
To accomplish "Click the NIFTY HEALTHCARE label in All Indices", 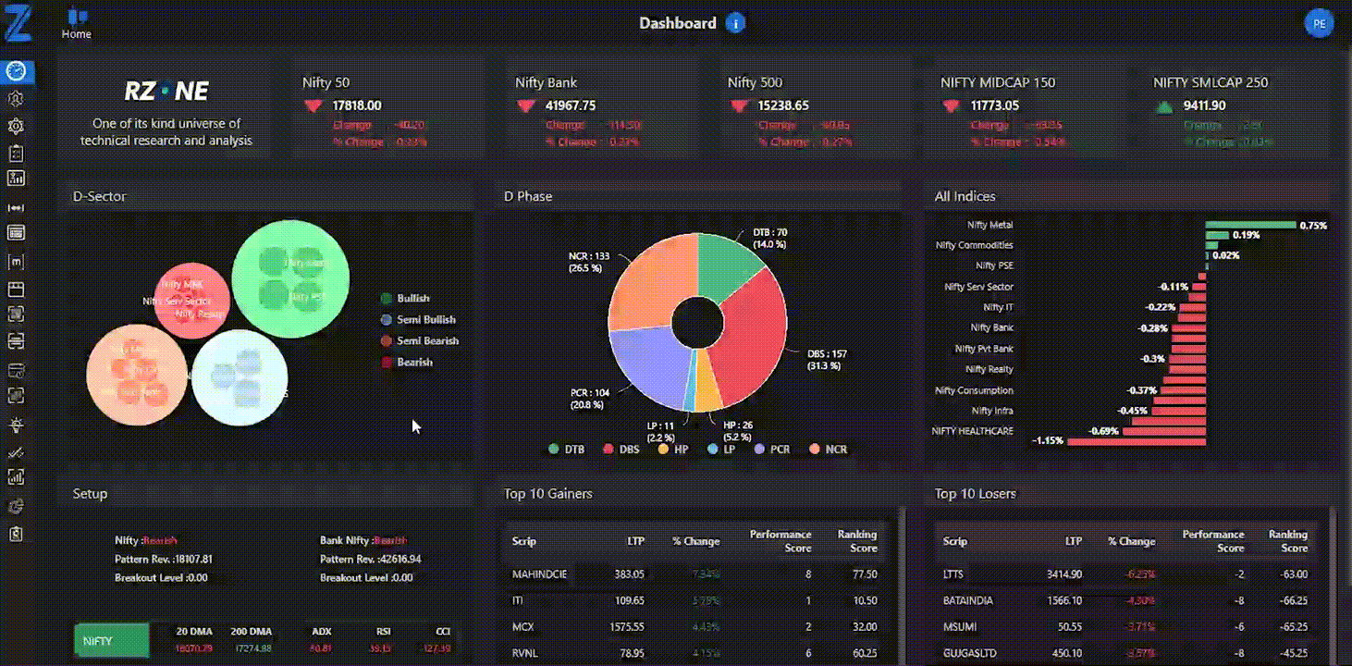I will (x=973, y=431).
